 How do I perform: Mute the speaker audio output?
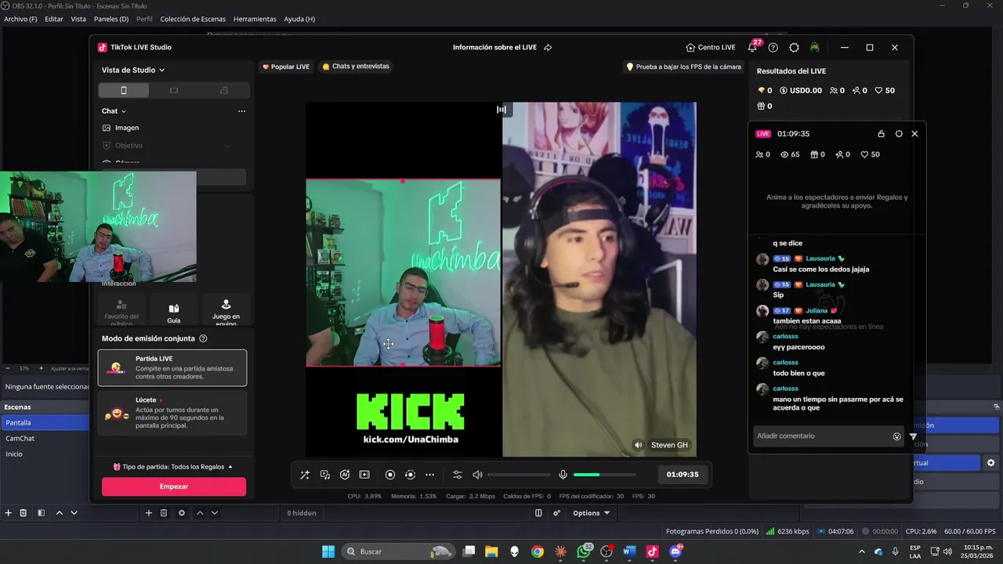(x=477, y=475)
